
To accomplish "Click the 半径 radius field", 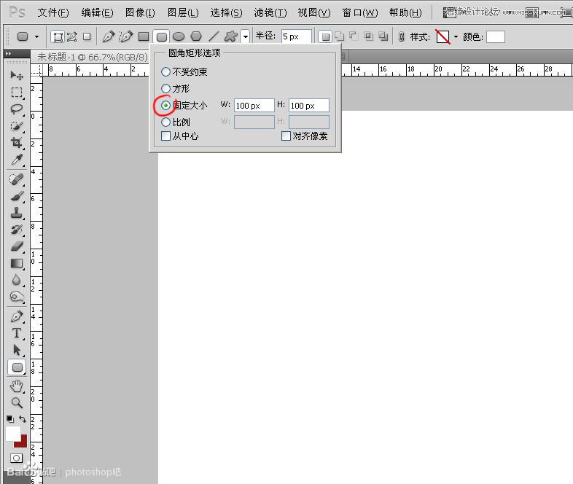I will click(x=297, y=36).
